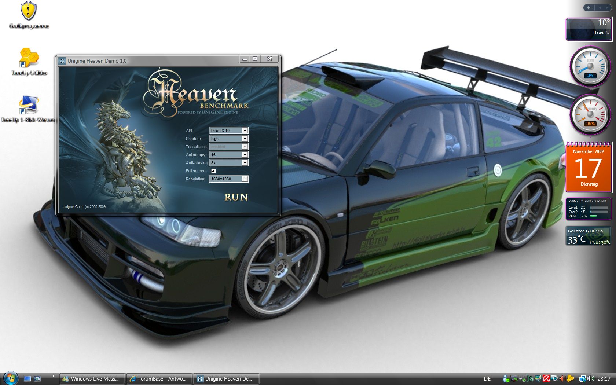Click the calendar gadget showing 17 Dienstag
Screen dimensions: 616x385
588,167
